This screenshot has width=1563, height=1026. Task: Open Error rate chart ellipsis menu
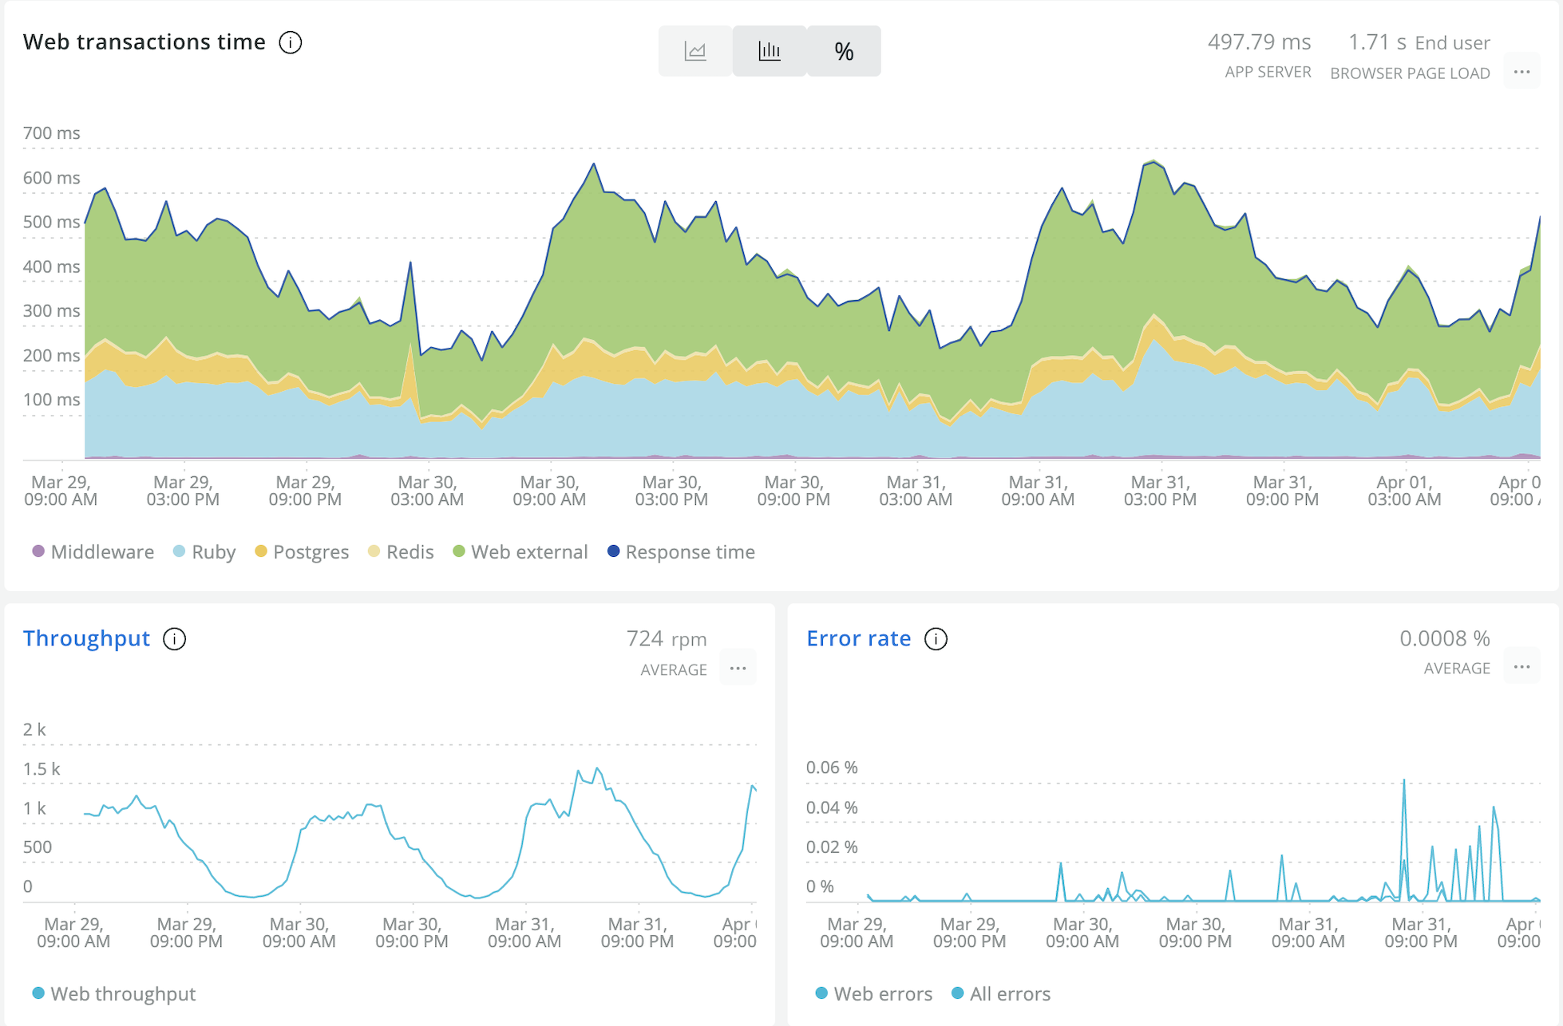click(1521, 667)
